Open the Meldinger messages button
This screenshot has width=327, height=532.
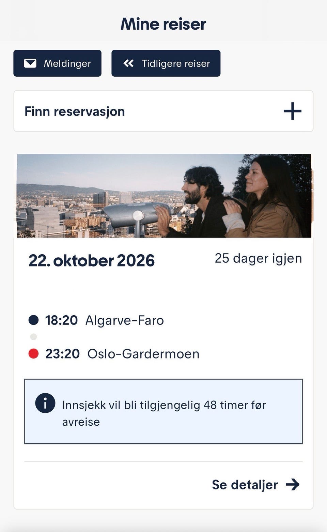pyautogui.click(x=57, y=63)
